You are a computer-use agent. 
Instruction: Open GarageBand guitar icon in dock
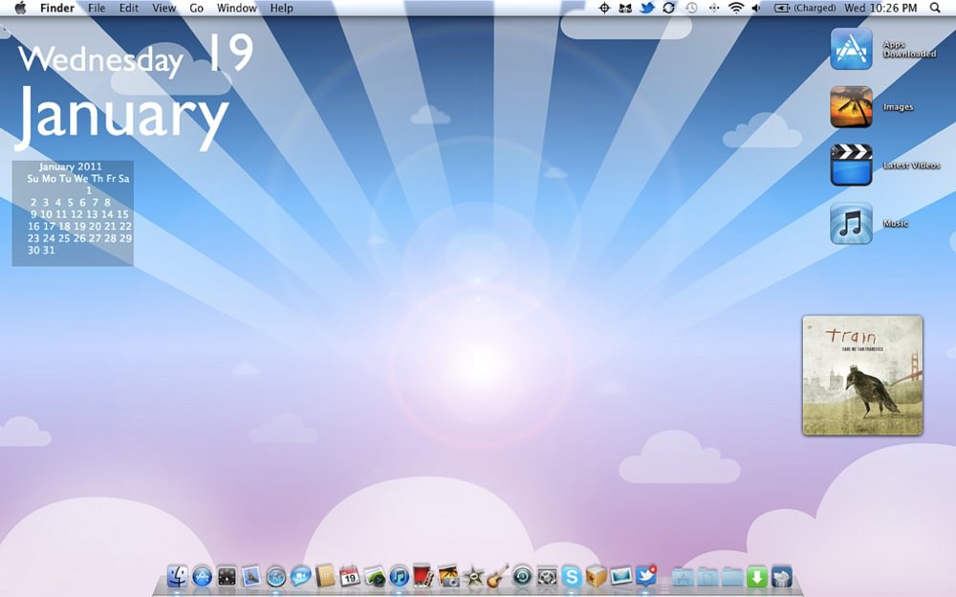tap(497, 576)
